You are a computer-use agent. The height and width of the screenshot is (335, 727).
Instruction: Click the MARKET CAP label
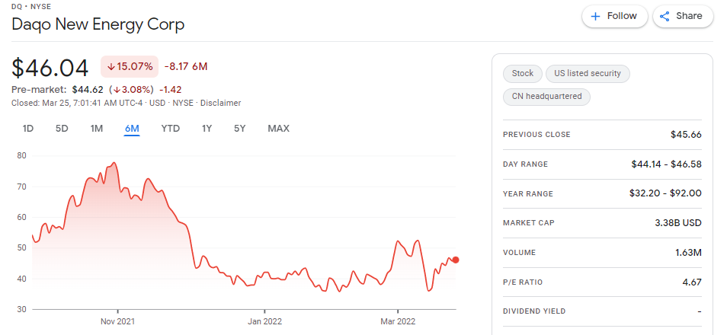pos(529,223)
